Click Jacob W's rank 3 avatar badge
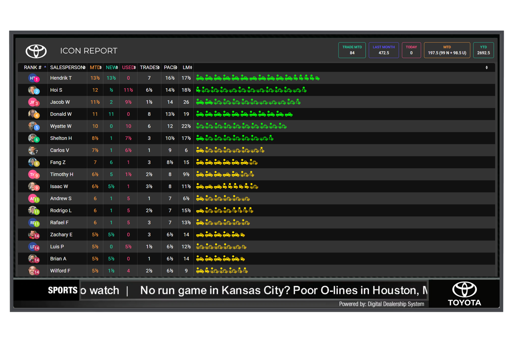 tap(33, 102)
